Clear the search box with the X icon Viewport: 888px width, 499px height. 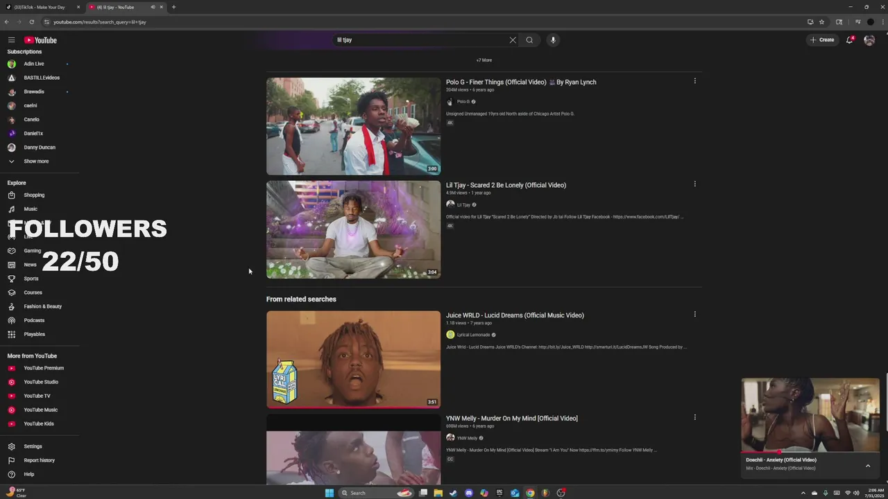[513, 40]
